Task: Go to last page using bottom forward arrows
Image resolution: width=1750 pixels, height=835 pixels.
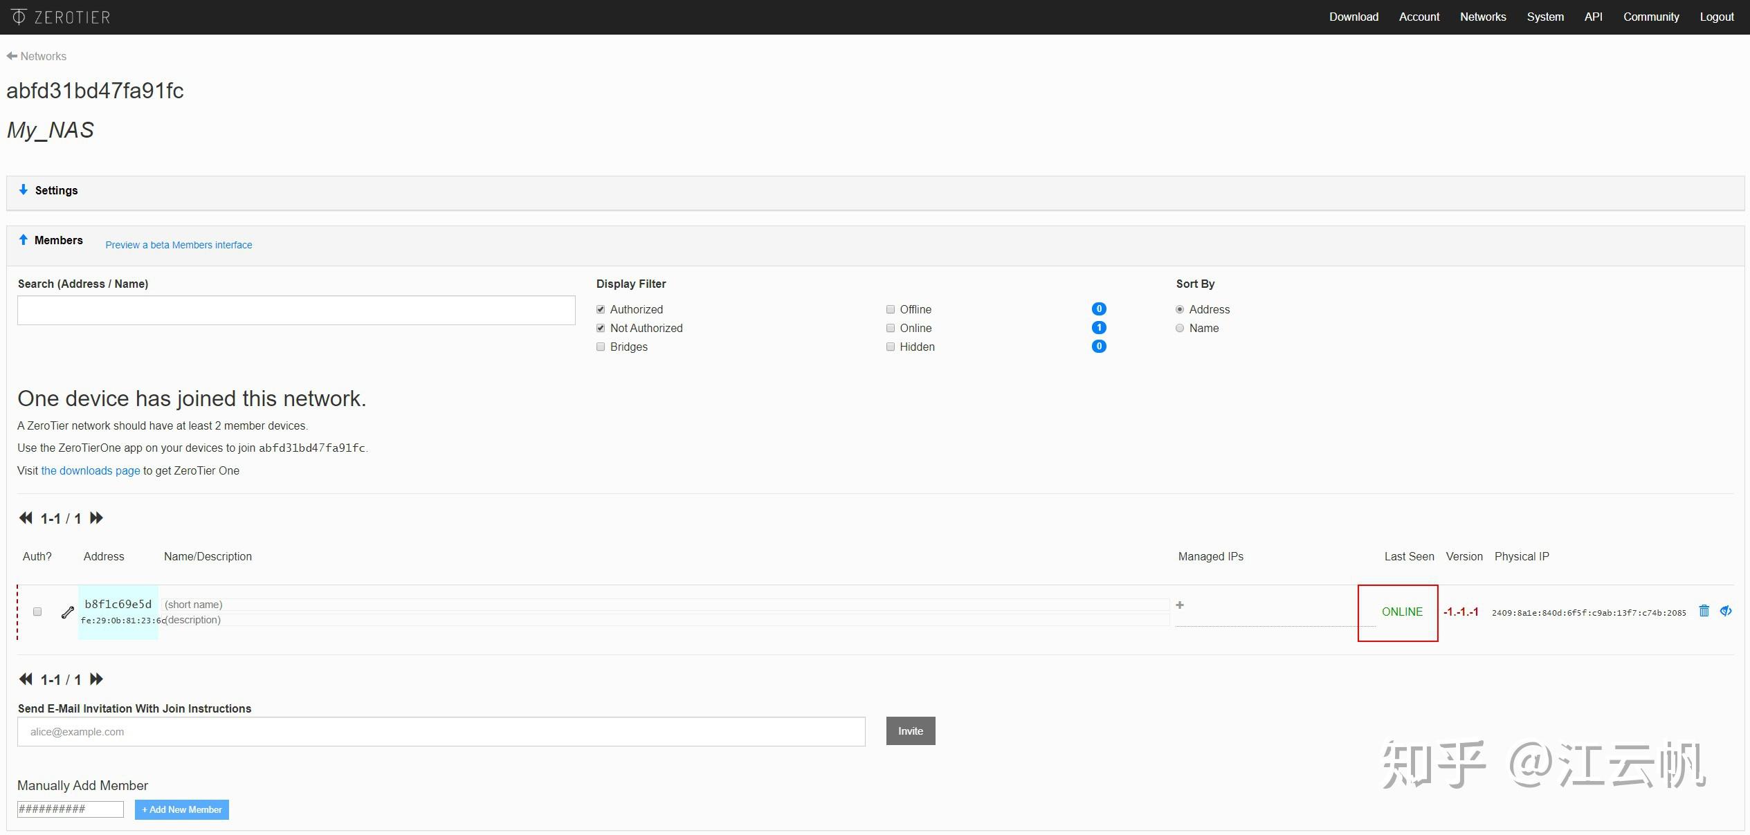Action: click(x=97, y=679)
